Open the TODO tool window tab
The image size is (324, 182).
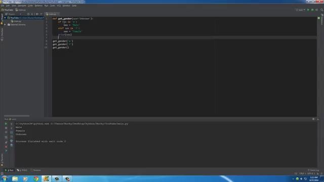[x=22, y=170]
